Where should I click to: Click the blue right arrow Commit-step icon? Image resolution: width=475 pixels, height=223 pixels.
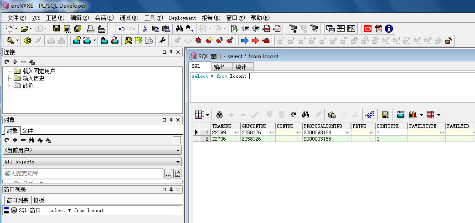[245, 40]
